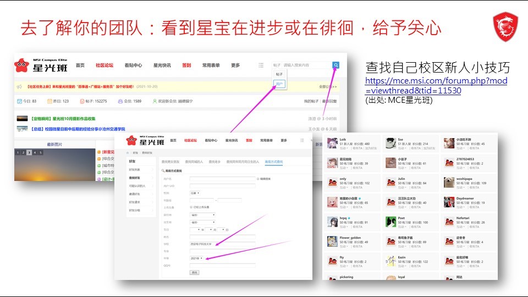Open the 校园微星日前中后期的经验分享 thread
528x297 pixels.
pos(78,129)
